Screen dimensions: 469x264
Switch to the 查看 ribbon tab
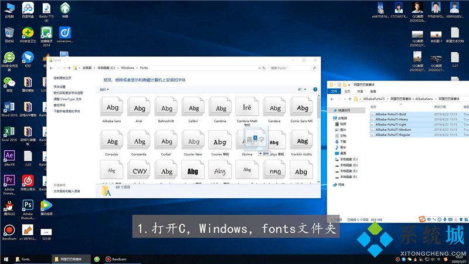click(x=373, y=92)
